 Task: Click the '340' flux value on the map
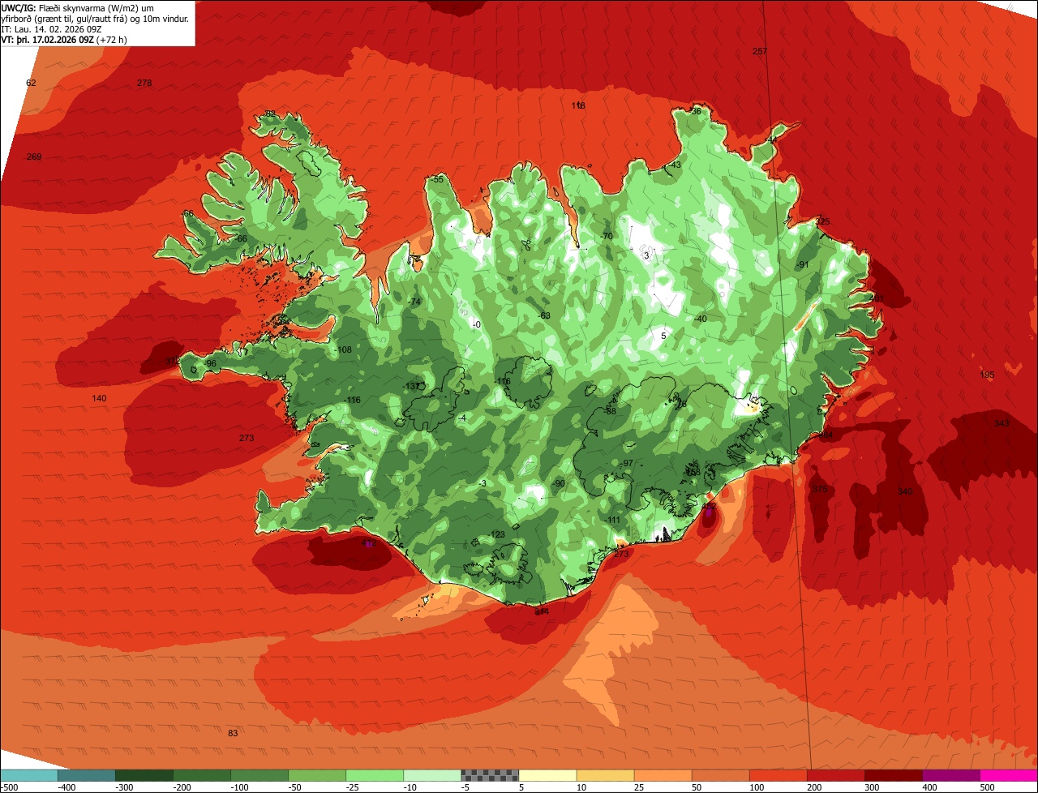pos(905,491)
